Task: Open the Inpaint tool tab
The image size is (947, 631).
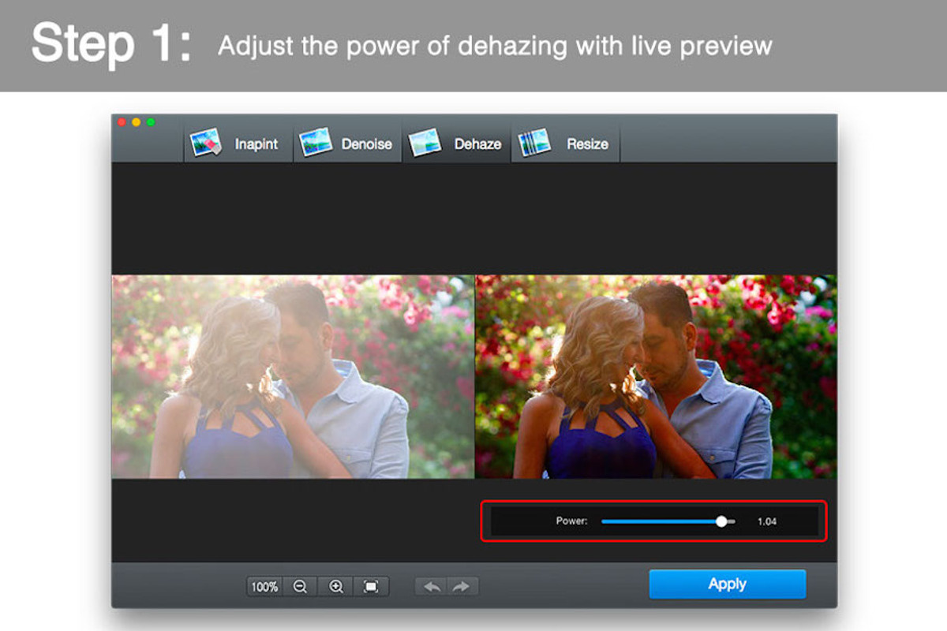Action: point(238,144)
